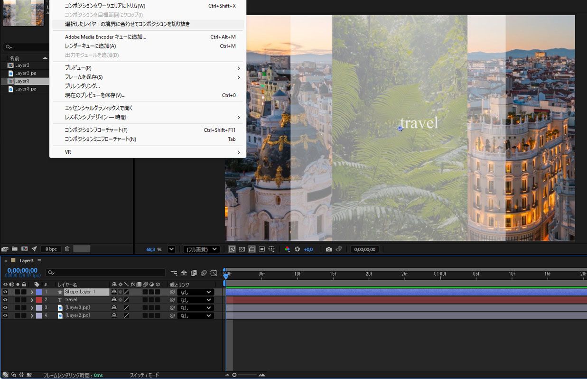587x379 pixels.
Task: Hide the Shape Layer 1 layer
Action: 5,292
